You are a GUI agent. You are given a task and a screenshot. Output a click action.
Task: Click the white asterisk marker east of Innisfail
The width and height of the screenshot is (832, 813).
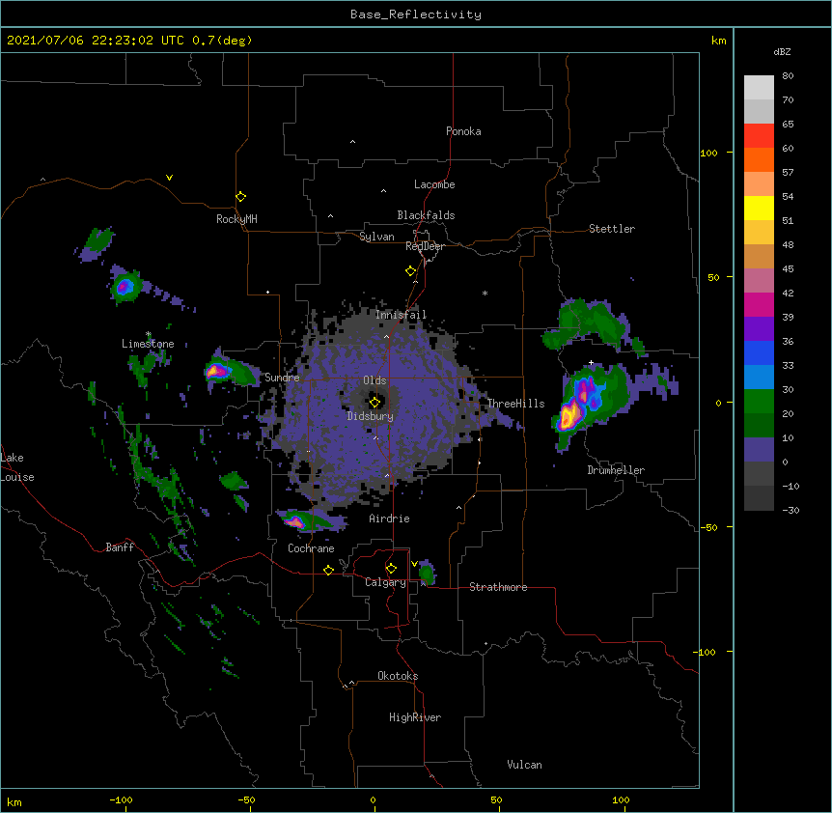pyautogui.click(x=485, y=293)
